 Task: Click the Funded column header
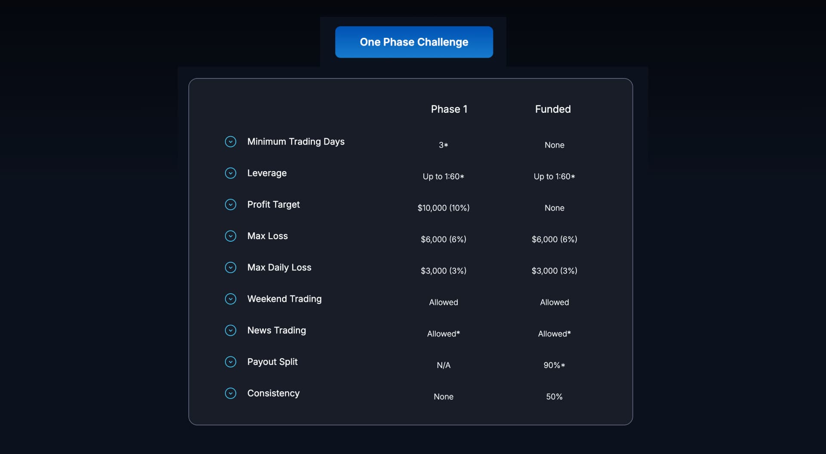click(x=553, y=109)
